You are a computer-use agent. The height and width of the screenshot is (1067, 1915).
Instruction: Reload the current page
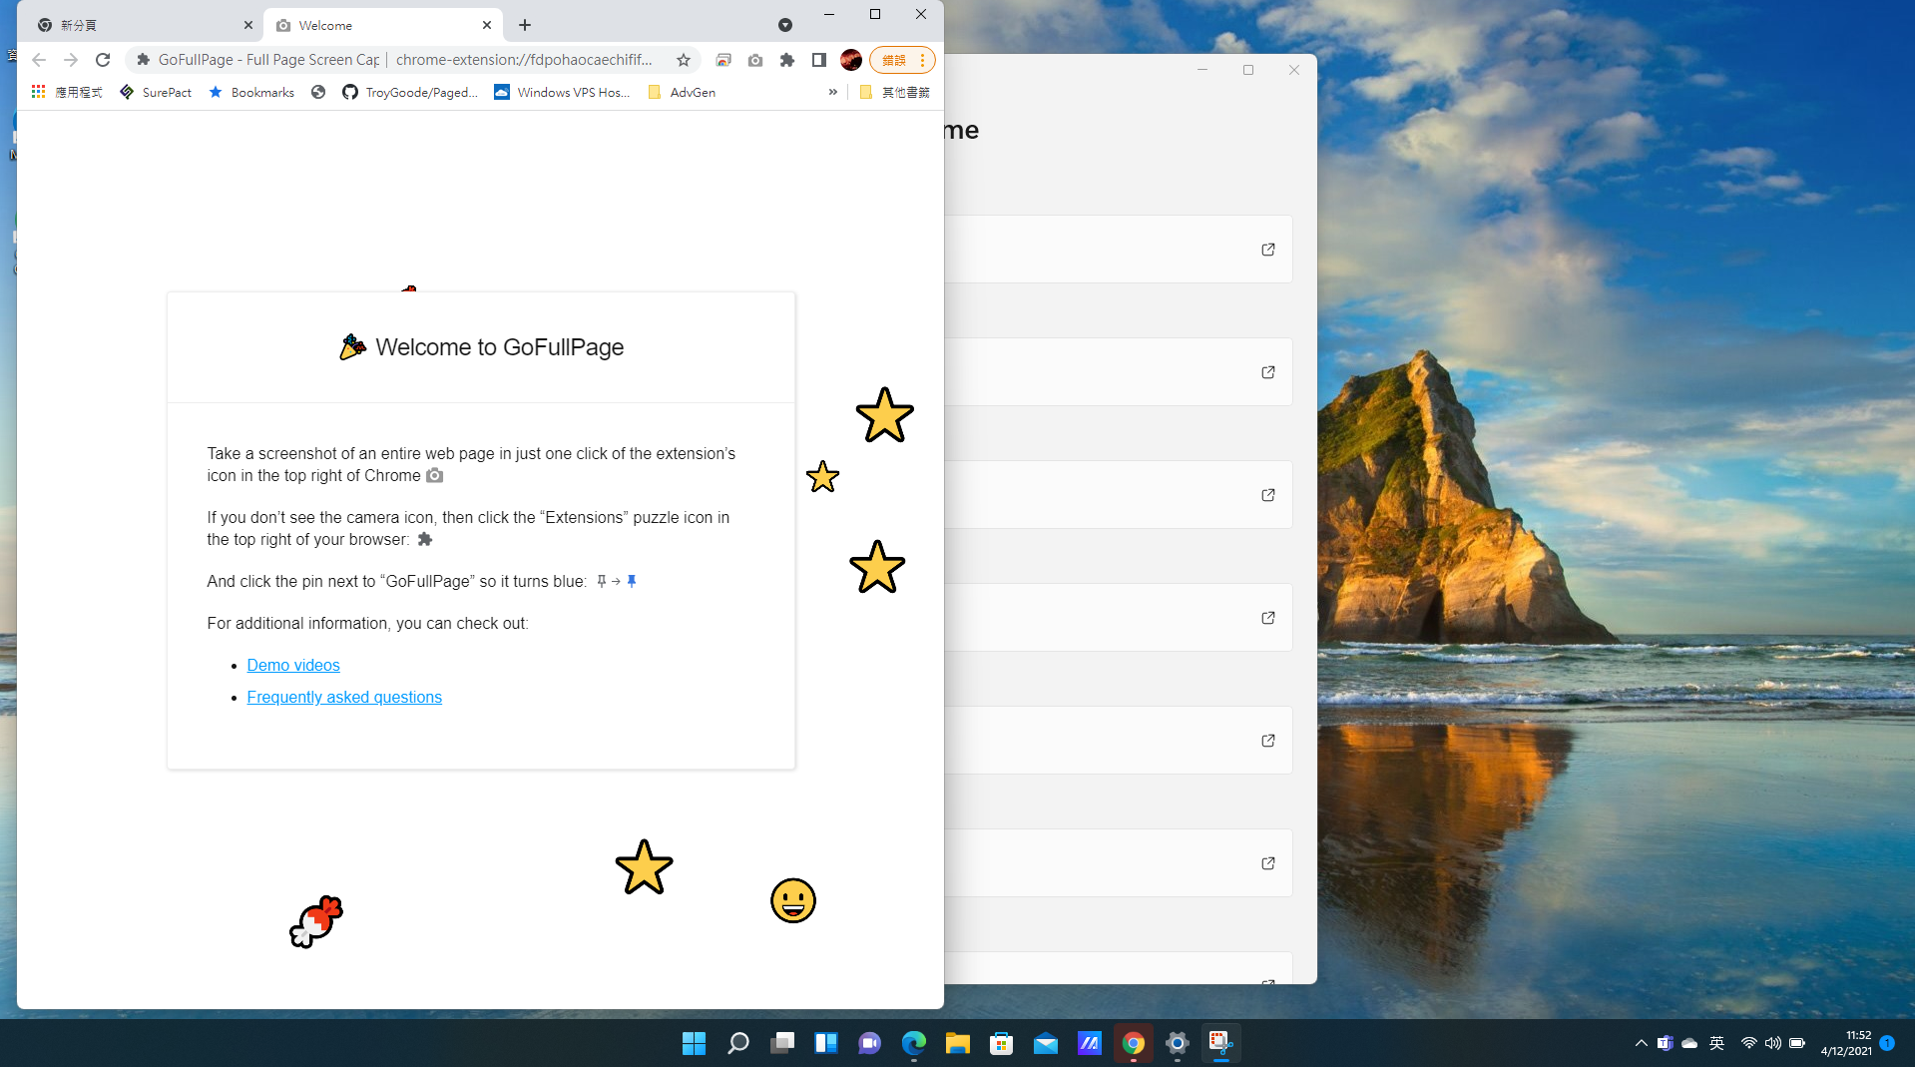(103, 60)
